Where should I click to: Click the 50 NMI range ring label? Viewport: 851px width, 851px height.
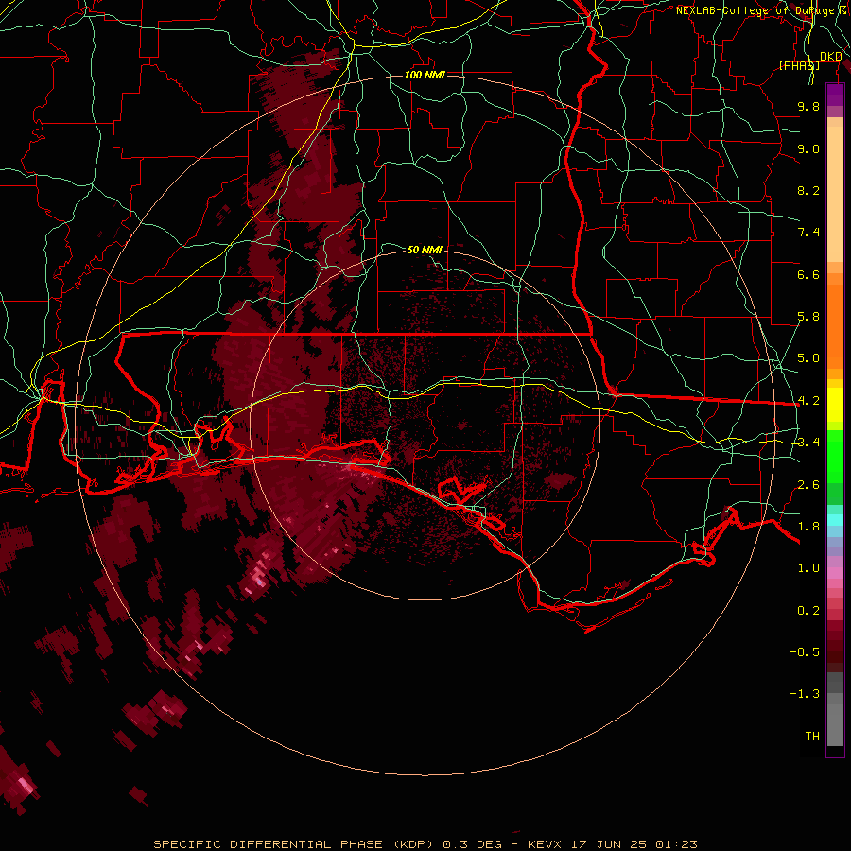[x=425, y=250]
